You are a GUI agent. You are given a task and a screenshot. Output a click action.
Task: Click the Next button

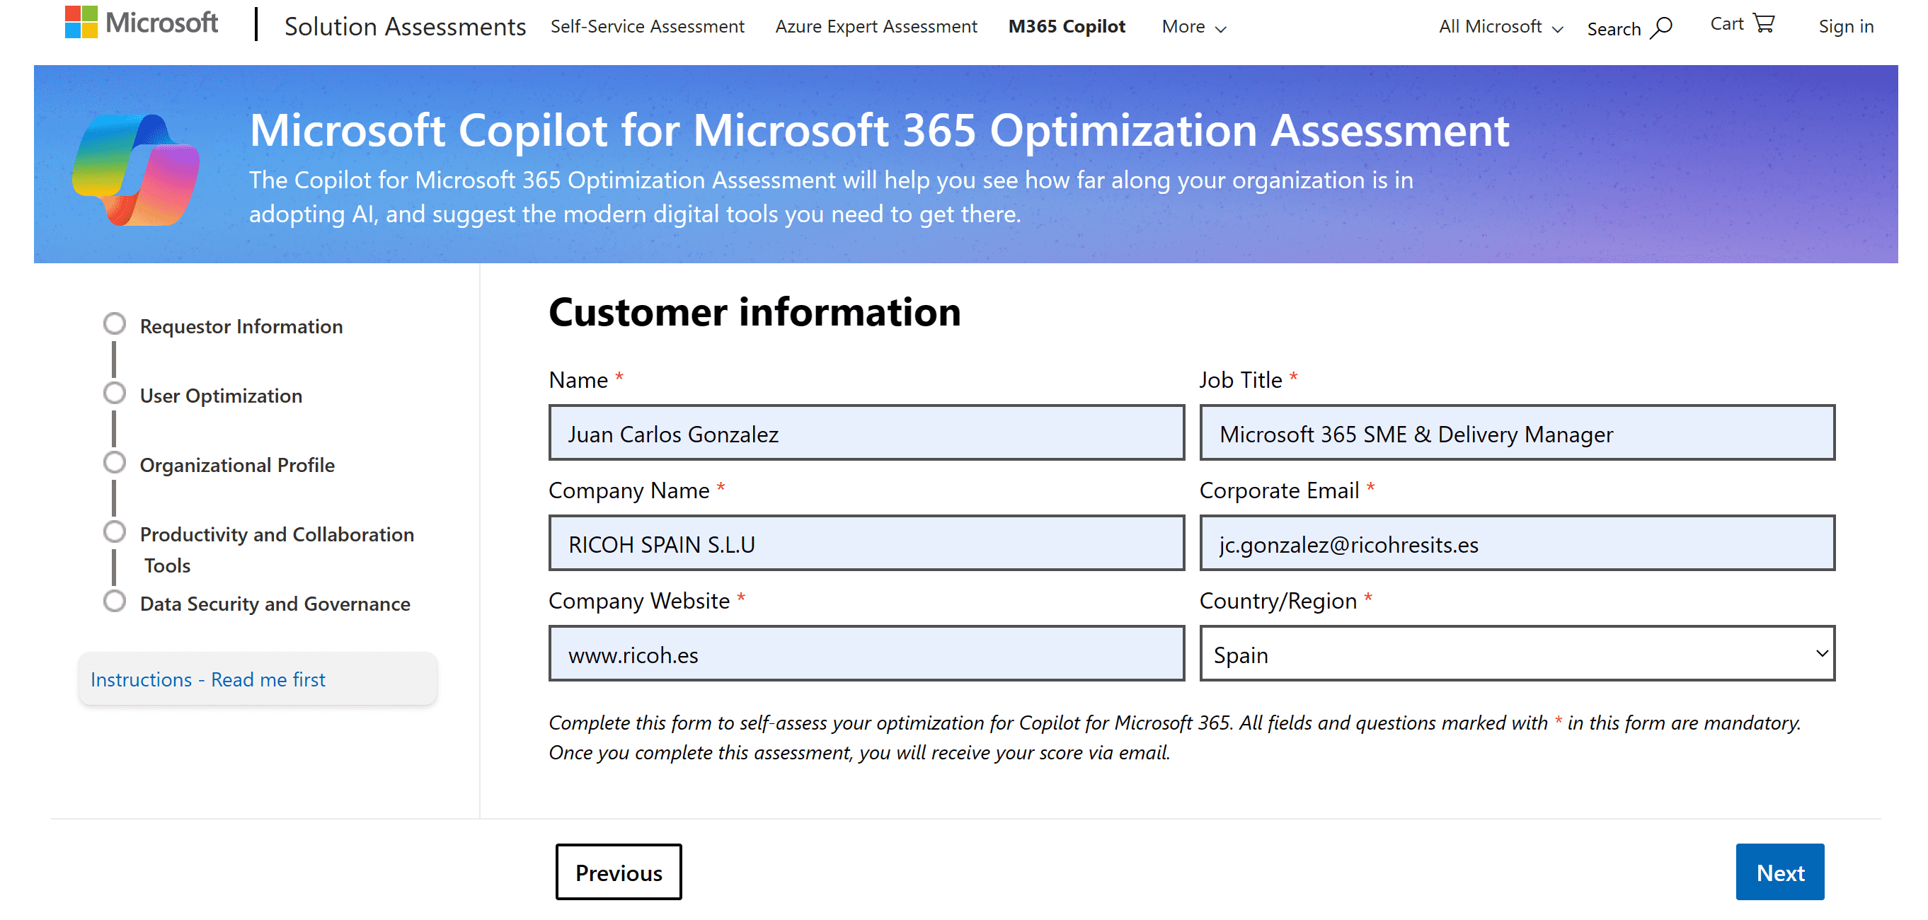tap(1780, 872)
